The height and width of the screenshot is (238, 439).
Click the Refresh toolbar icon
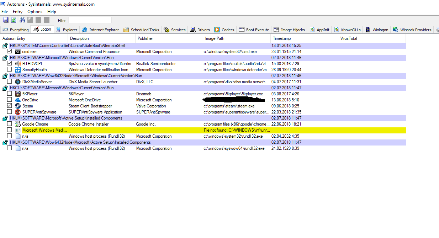point(14,20)
